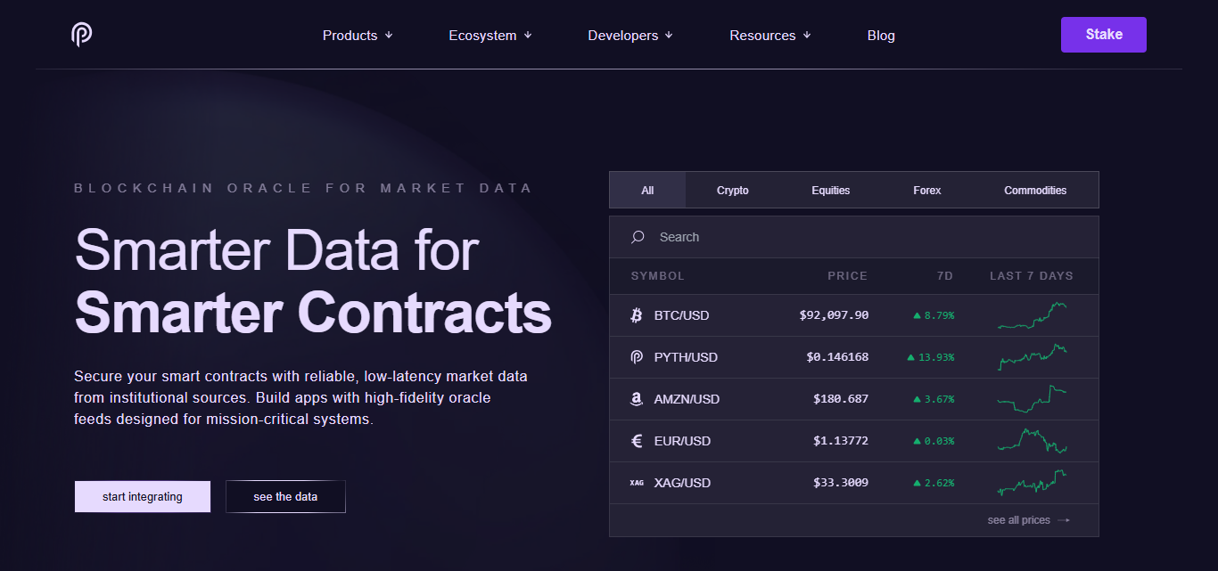Click the arrow next to see all prices

click(x=1063, y=520)
